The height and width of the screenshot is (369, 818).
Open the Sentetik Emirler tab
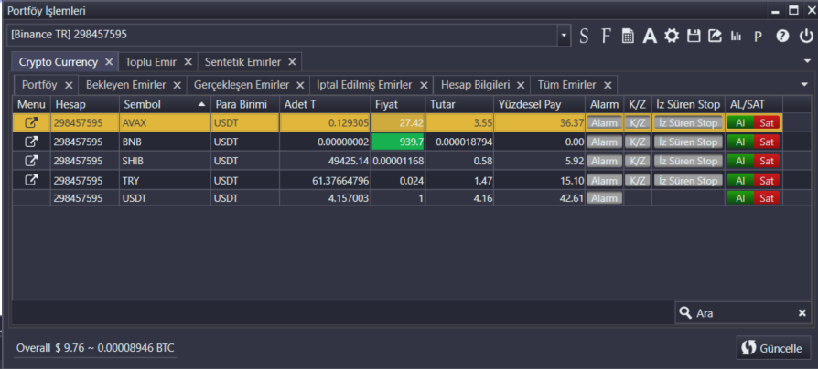pyautogui.click(x=243, y=62)
